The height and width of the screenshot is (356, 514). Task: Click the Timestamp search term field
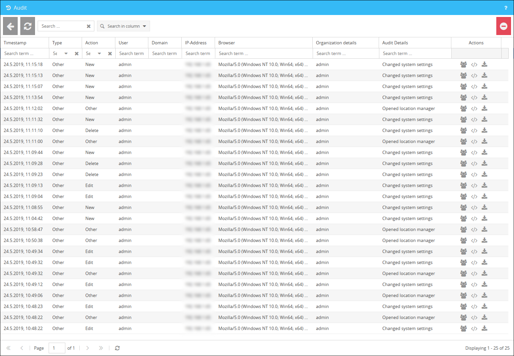[25, 53]
